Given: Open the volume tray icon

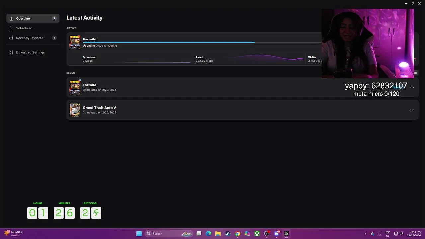Looking at the screenshot, I should point(401,234).
